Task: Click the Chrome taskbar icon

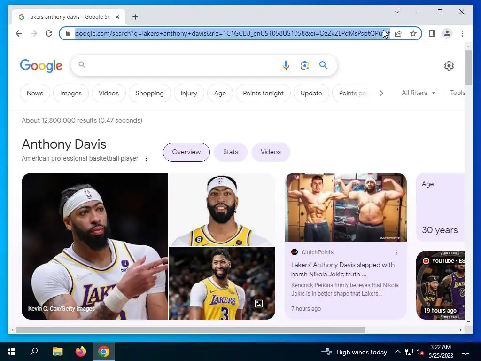Action: click(x=104, y=352)
